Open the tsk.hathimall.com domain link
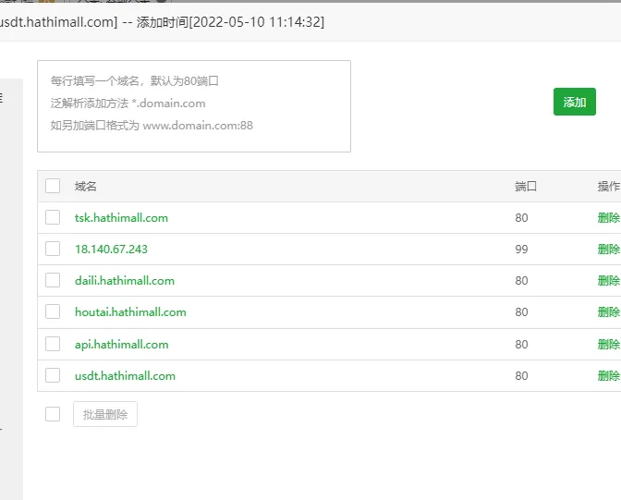The height and width of the screenshot is (500, 621). pyautogui.click(x=121, y=218)
